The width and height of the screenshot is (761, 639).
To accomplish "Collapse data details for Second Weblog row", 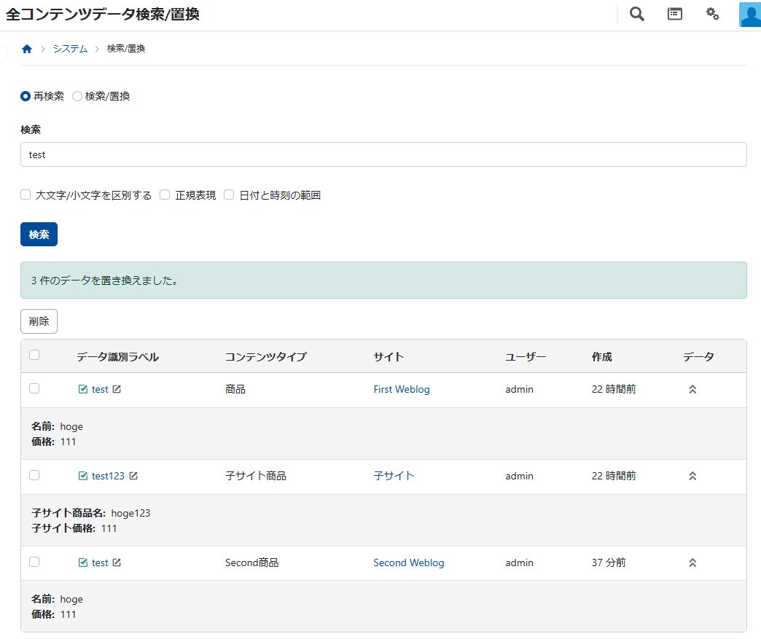I will coord(692,562).
